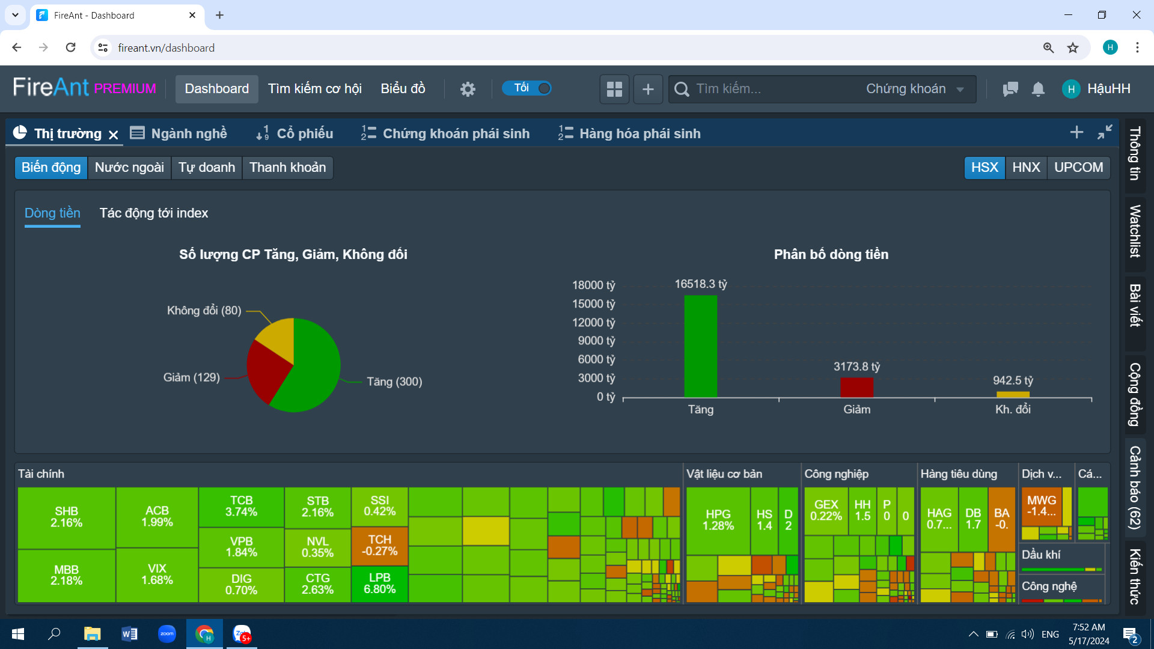Open the notifications bell
This screenshot has width=1154, height=649.
pyautogui.click(x=1038, y=89)
